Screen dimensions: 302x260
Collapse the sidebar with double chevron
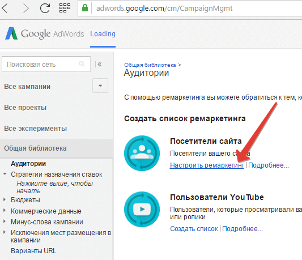99,64
